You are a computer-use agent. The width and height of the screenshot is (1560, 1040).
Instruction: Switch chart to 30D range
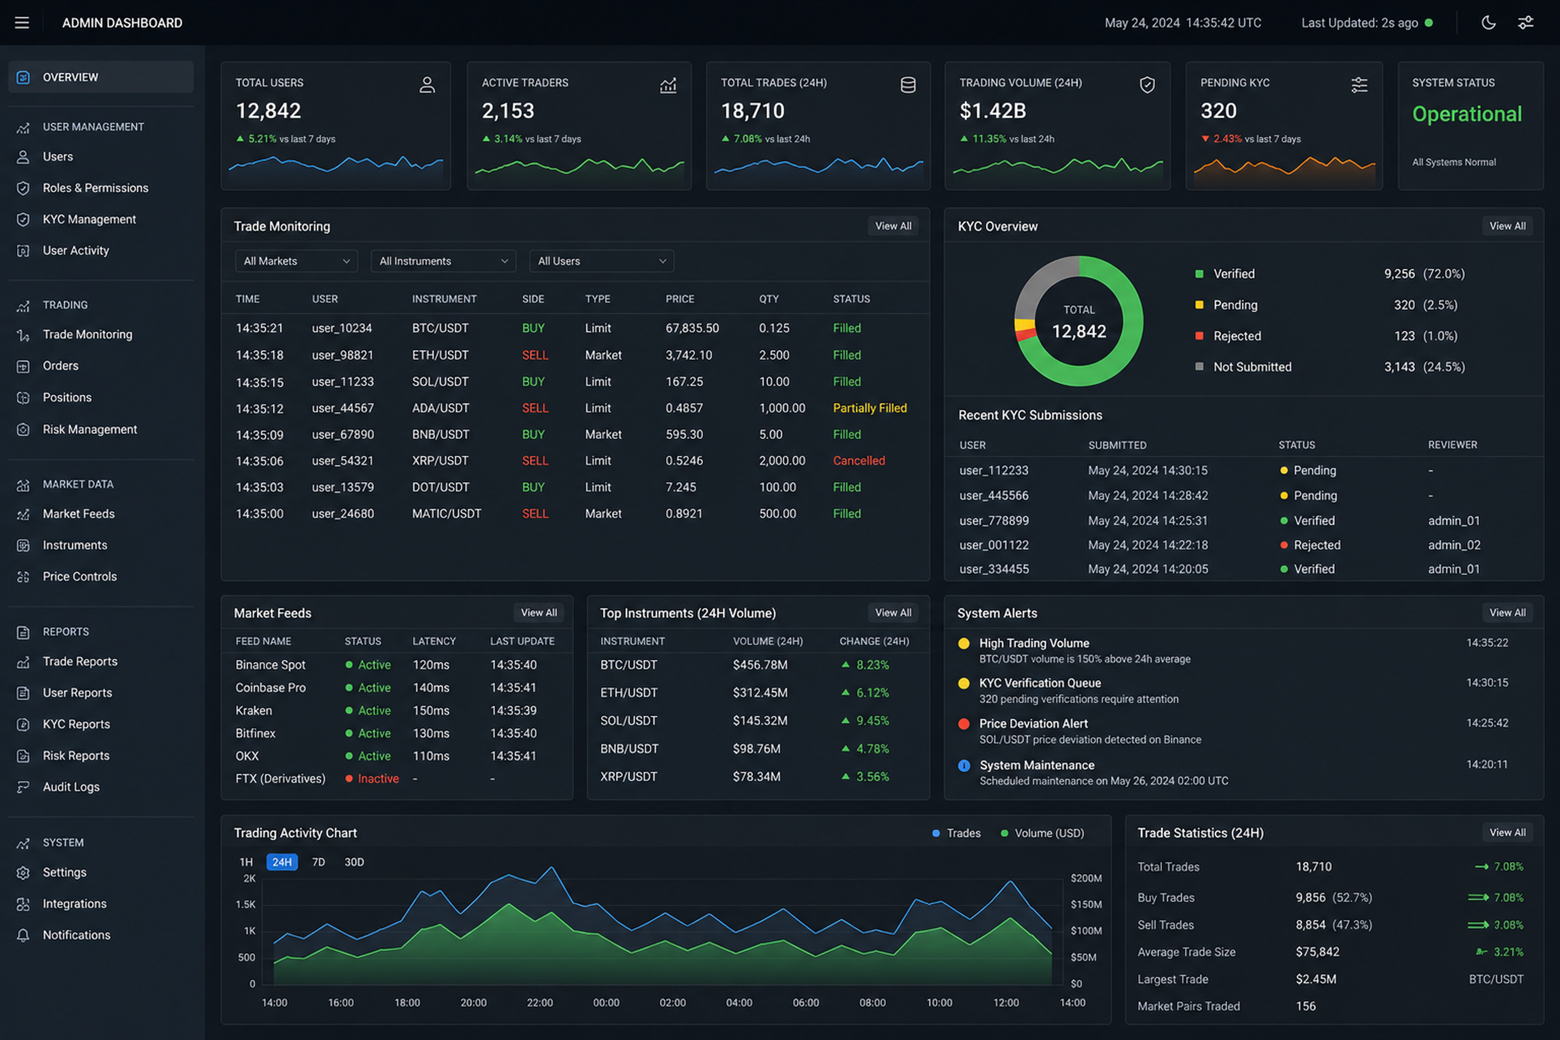pyautogui.click(x=354, y=862)
